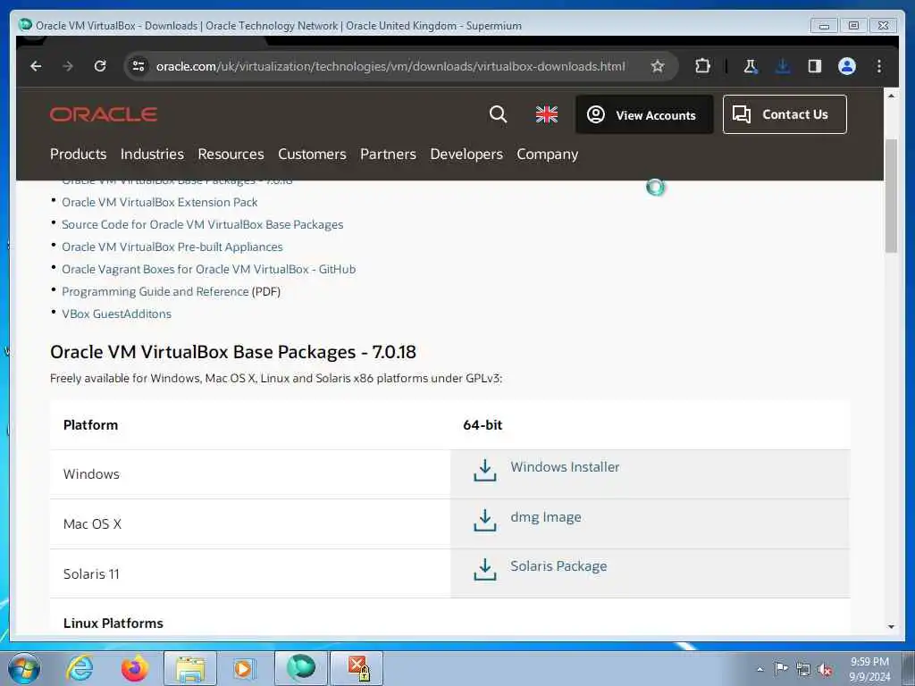The height and width of the screenshot is (686, 915).
Task: Open the Company menu
Action: click(548, 154)
